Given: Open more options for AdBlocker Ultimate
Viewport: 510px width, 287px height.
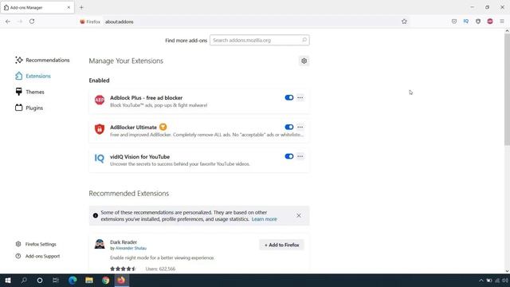Looking at the screenshot, I should (x=300, y=128).
